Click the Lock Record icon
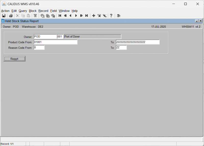Screen dimensions: 204x146 pyautogui.click(x=105, y=16)
